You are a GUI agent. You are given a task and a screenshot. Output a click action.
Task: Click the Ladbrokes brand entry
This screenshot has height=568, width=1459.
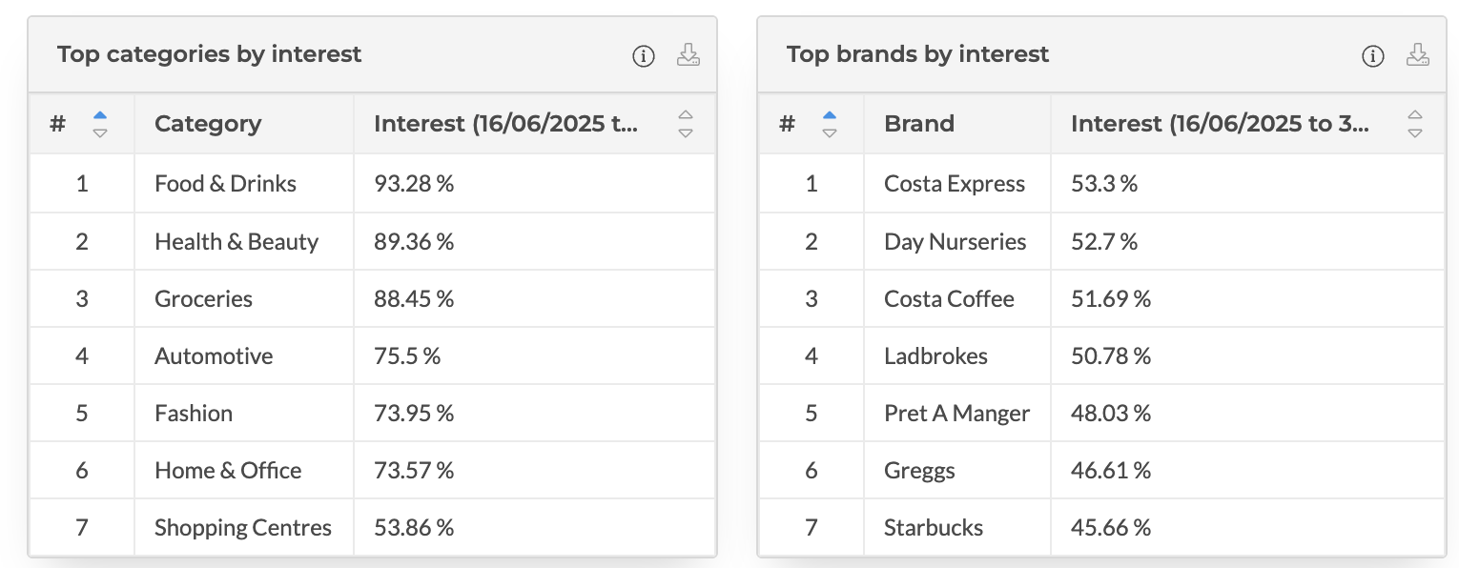coord(935,355)
